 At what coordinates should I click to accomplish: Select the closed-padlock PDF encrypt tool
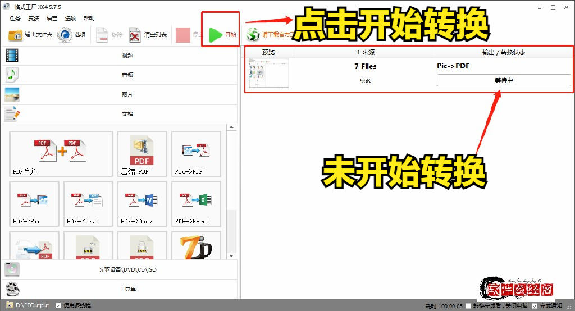(142, 245)
